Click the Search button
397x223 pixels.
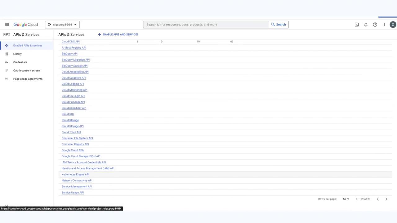(x=279, y=24)
